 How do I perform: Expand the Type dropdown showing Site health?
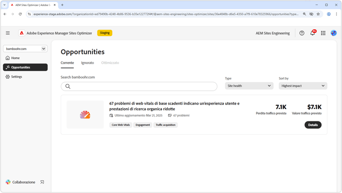[249, 86]
